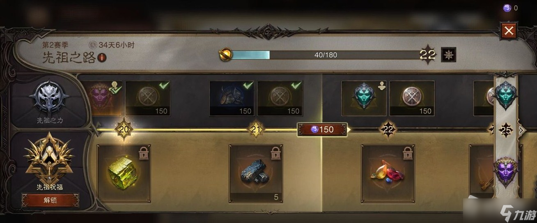Select the unclaimed 150 crest at rank 22
Viewport: 537px width, 223px height.
[412, 98]
